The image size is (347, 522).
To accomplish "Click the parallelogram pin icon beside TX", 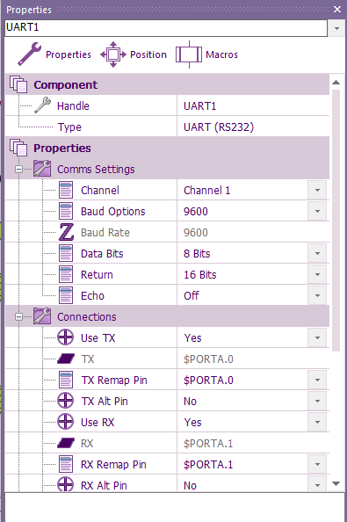I will click(66, 359).
